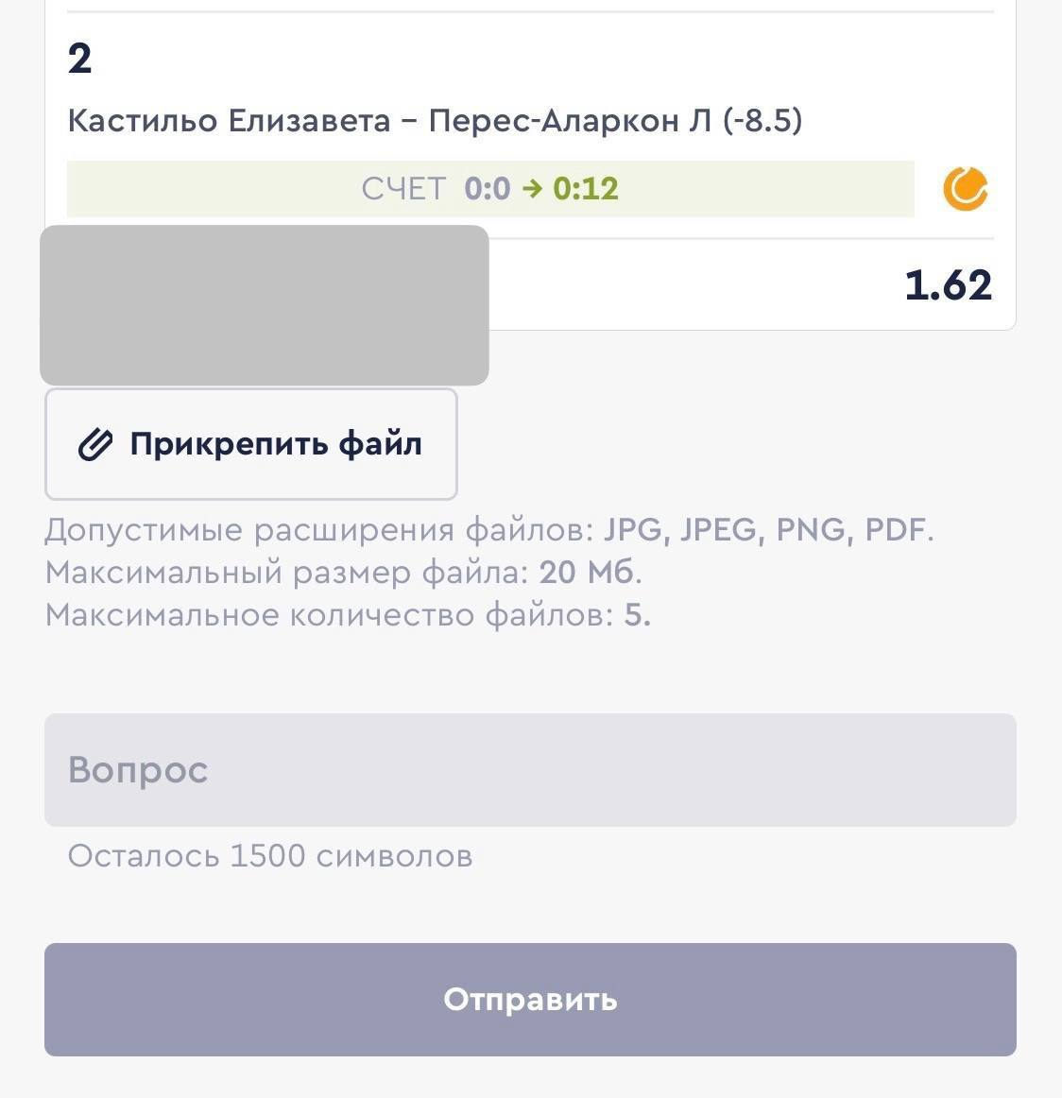Select the "СЧЕТ" label in score bar
This screenshot has width=1062, height=1098.
(403, 189)
